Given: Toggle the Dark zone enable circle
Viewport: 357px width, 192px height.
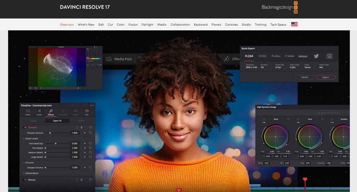Looking at the screenshot, I should 298,119.
